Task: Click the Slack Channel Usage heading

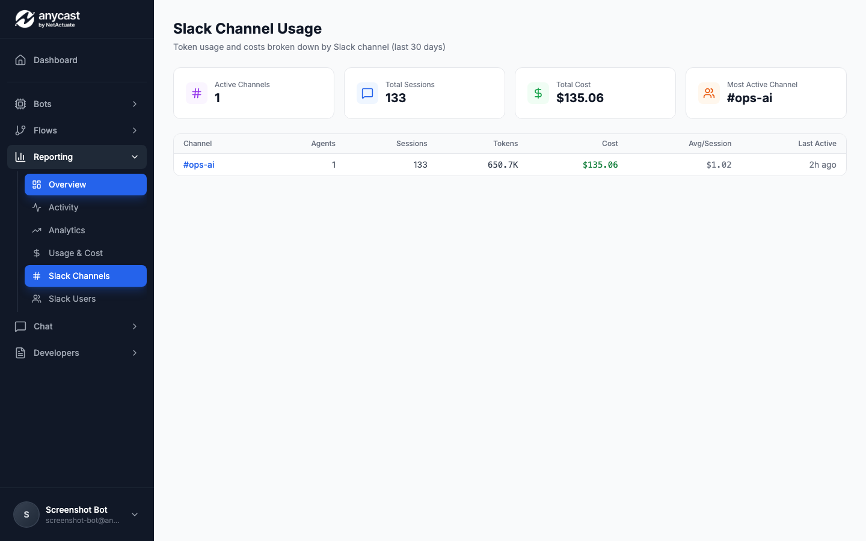Action: [247, 28]
